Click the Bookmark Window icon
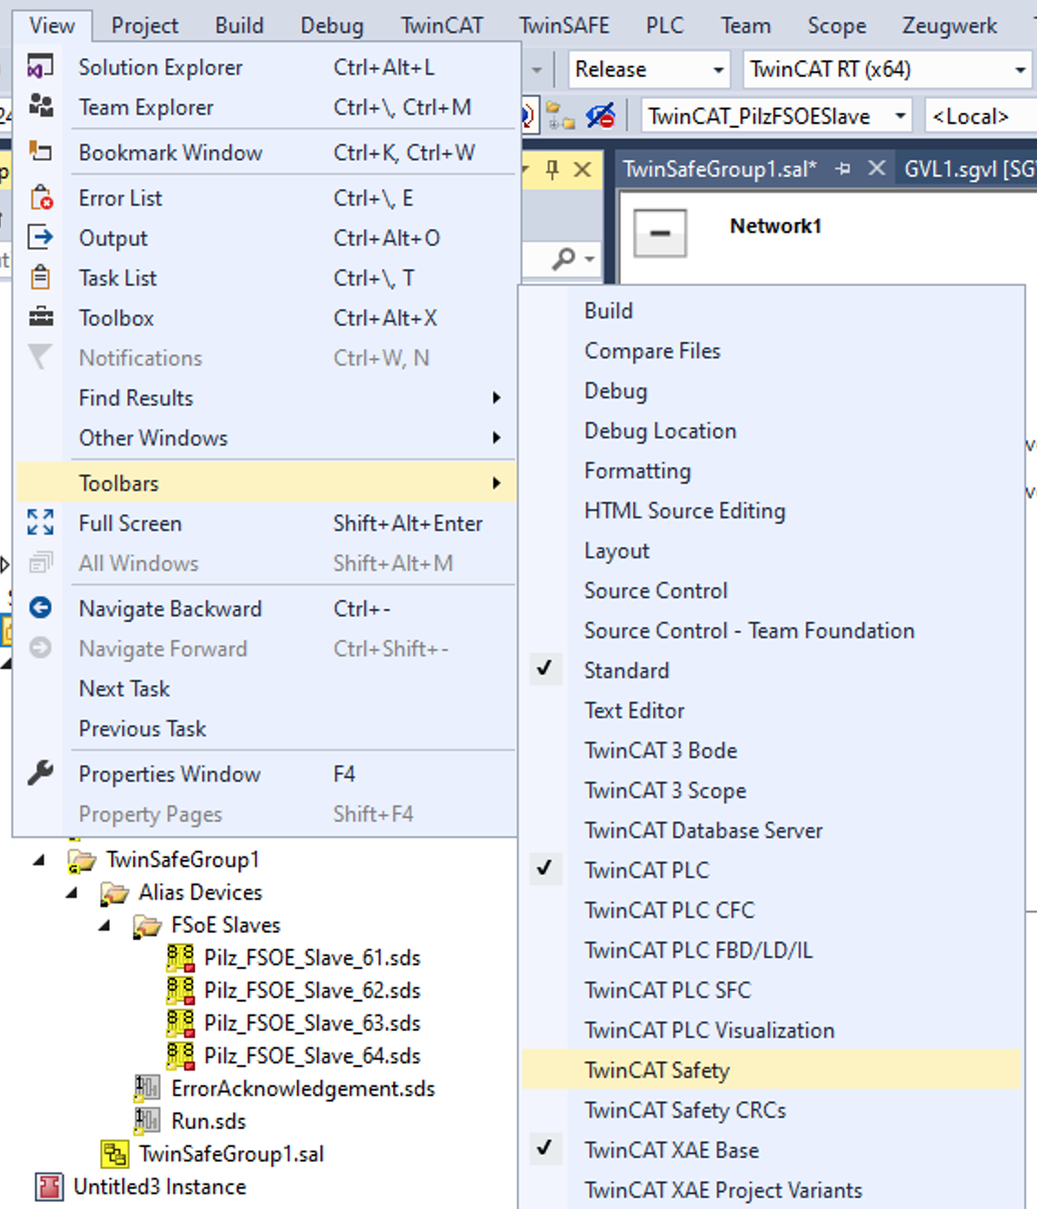 (40, 152)
